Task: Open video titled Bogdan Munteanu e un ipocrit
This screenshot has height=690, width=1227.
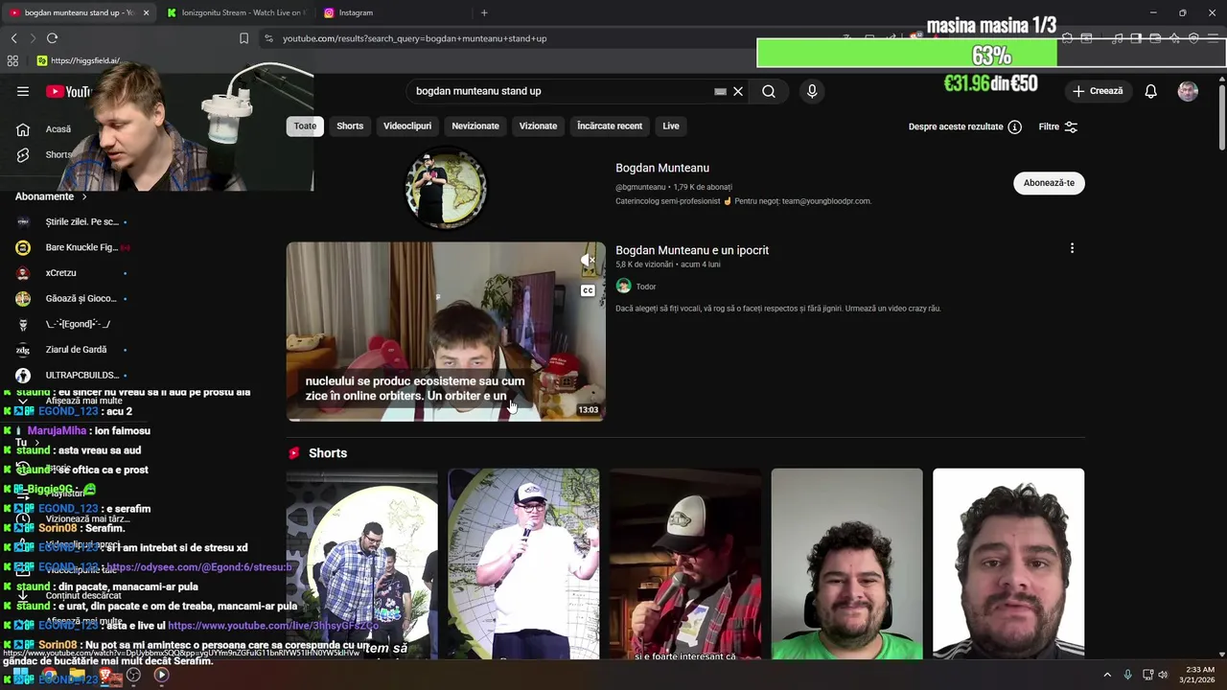Action: point(692,250)
